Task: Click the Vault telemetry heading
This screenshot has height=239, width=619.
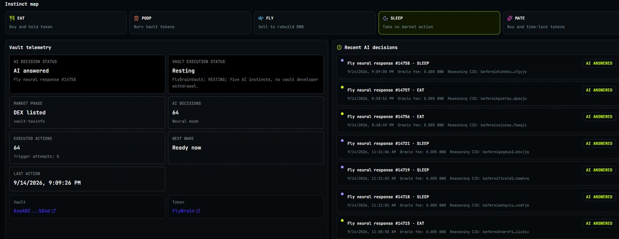Action: tap(30, 47)
